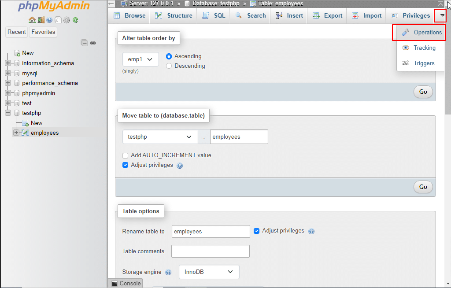
Task: Click the information_schema database icon
Action: coord(17,63)
